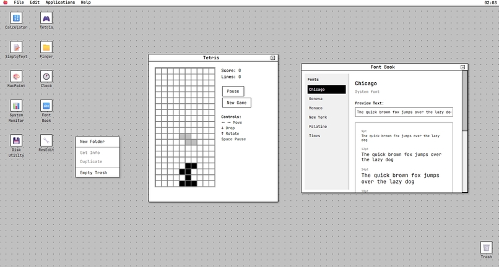Image resolution: width=499 pixels, height=267 pixels.
Task: Click the 14pt preview sample text
Action: click(401, 179)
